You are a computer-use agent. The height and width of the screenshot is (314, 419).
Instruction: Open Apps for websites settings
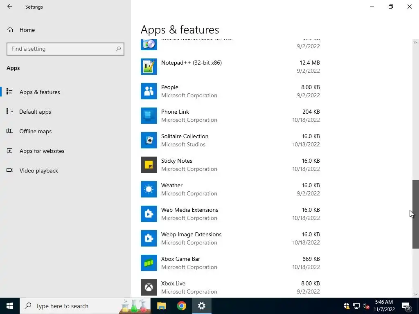(65, 151)
